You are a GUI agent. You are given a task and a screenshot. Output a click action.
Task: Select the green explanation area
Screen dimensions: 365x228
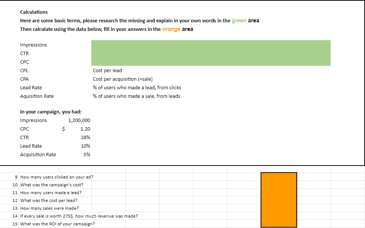(211, 53)
